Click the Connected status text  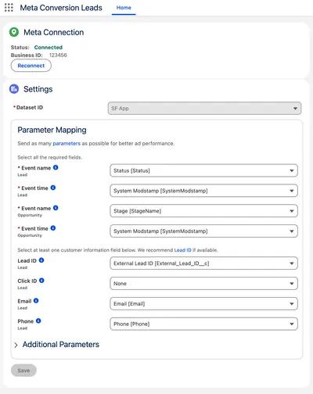click(49, 48)
